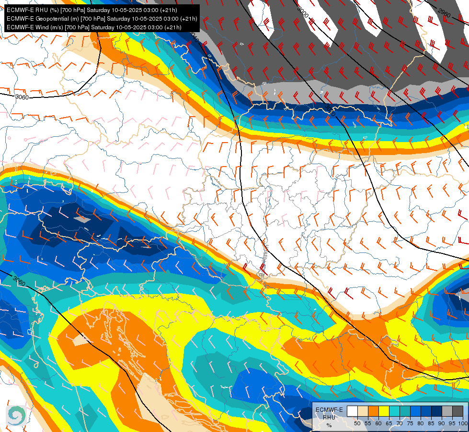
Task: Click the '%' unit in legend
Action: (x=329, y=425)
